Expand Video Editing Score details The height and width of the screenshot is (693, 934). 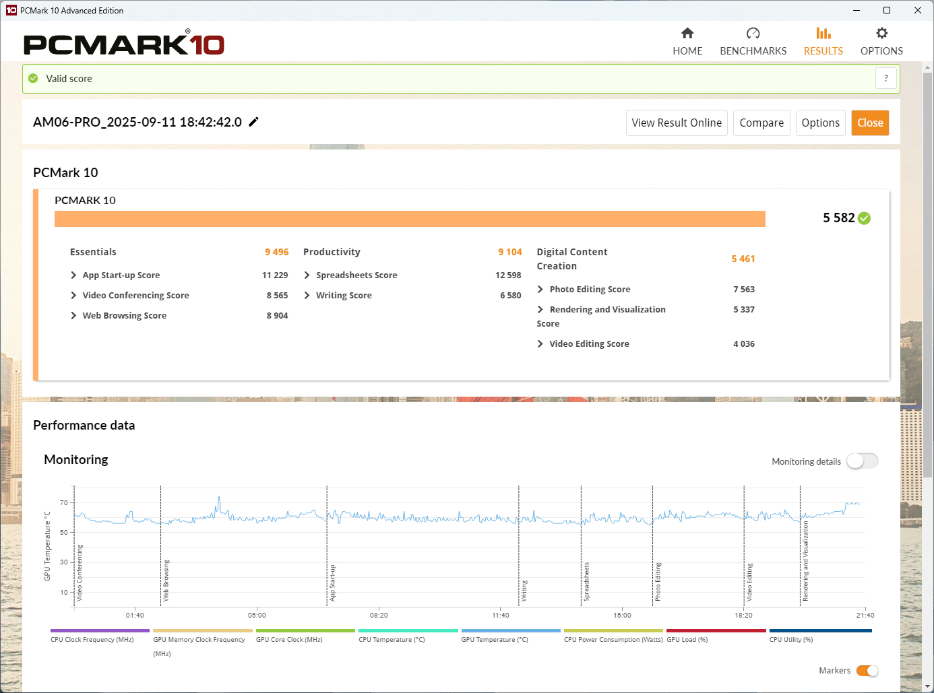540,344
